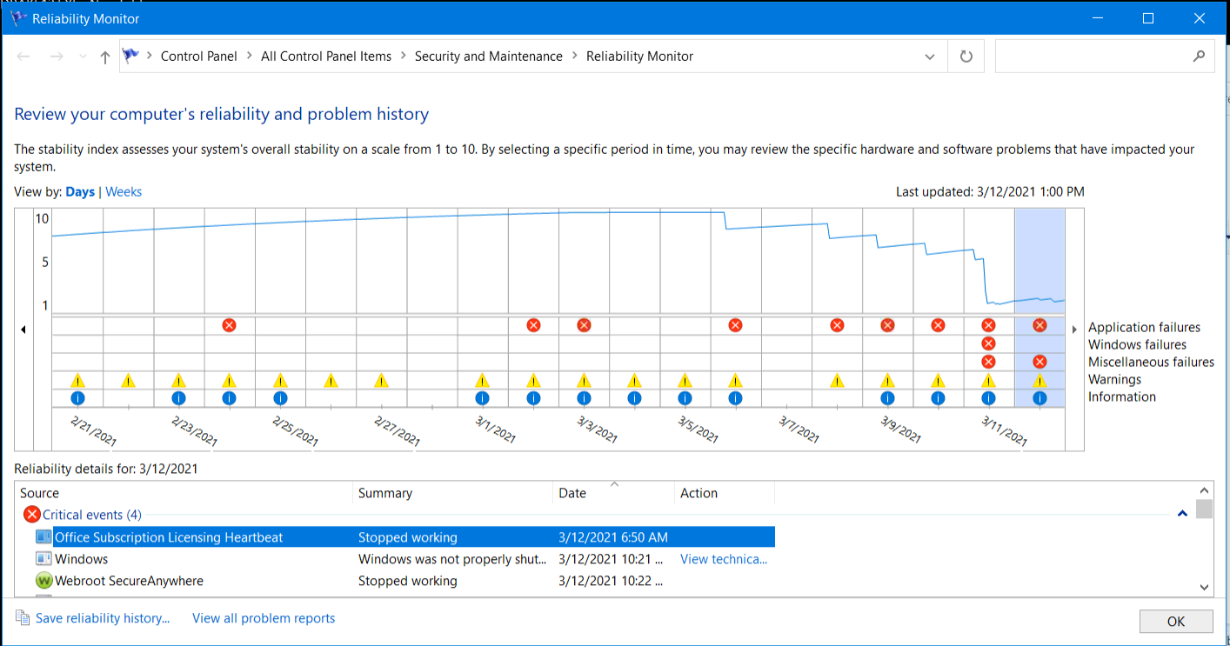Viewport: 1230px width, 646px height.
Task: Click in the search input field
Action: pos(1093,57)
